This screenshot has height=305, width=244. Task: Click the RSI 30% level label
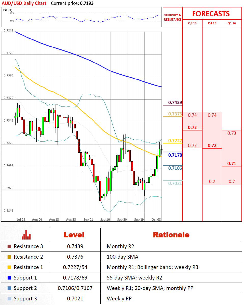point(12,21)
